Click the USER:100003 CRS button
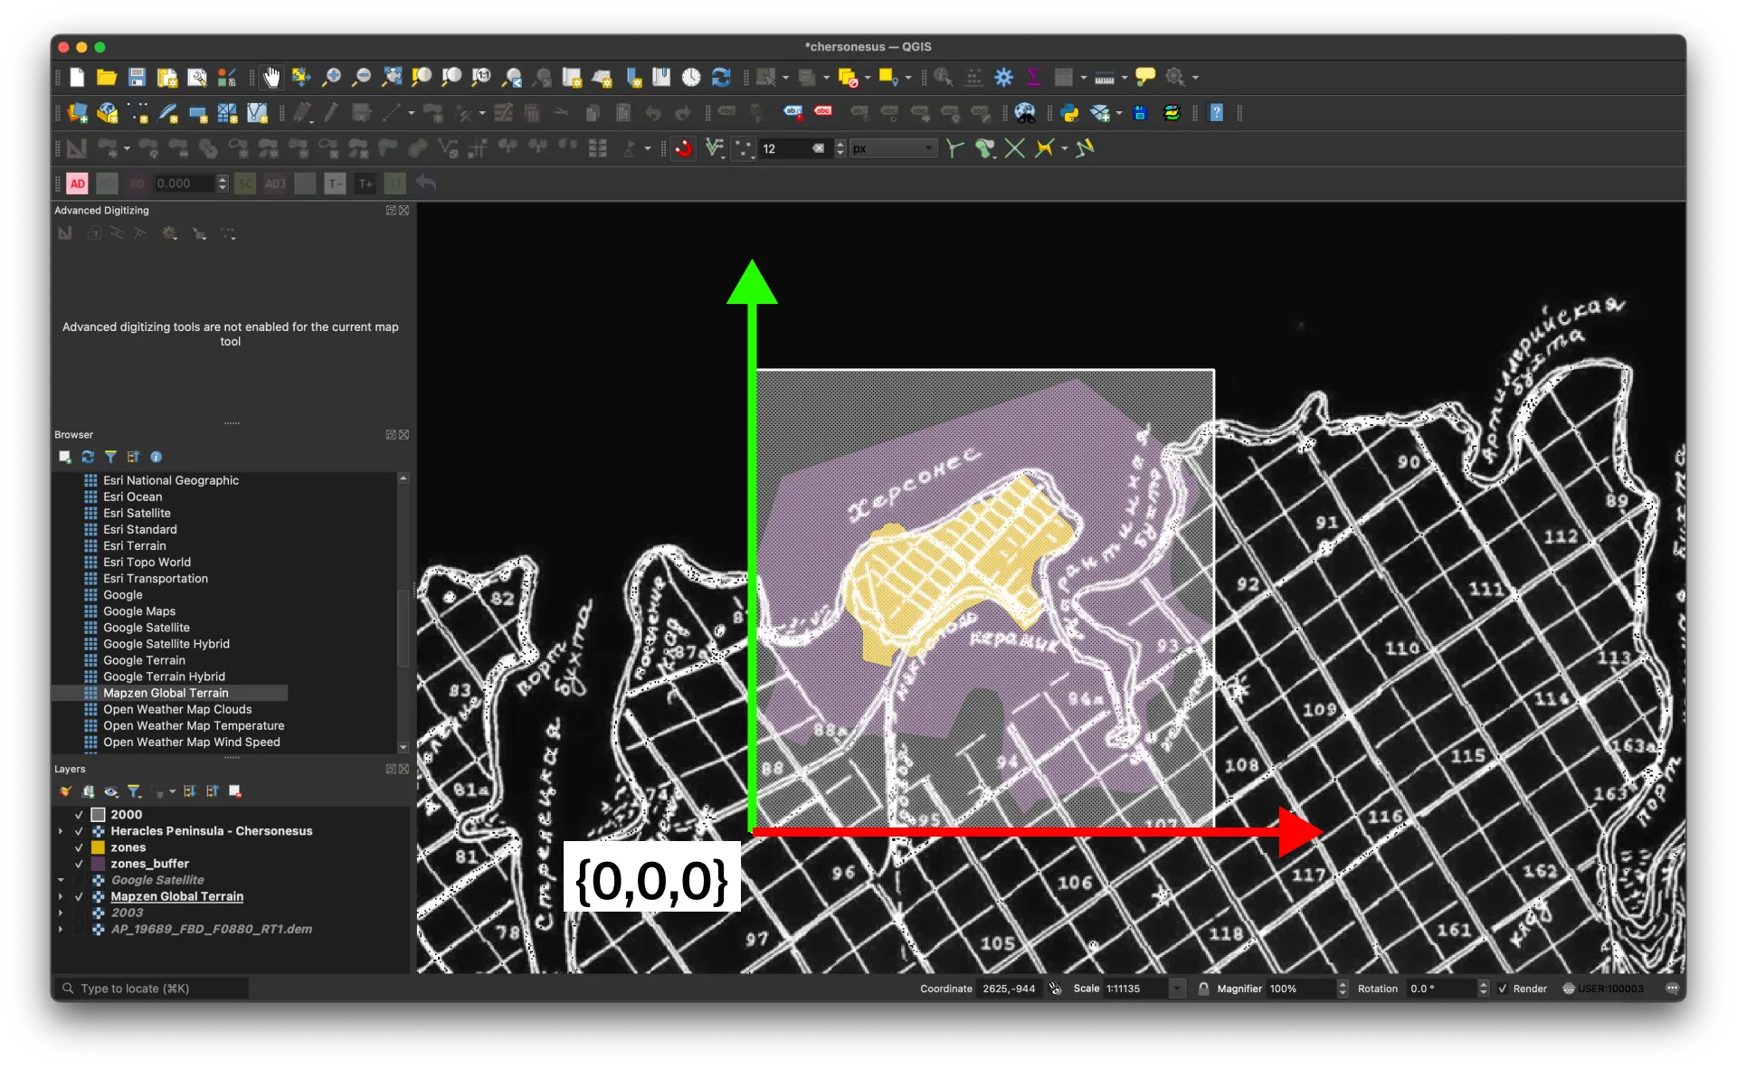The image size is (1737, 1088). click(1602, 989)
